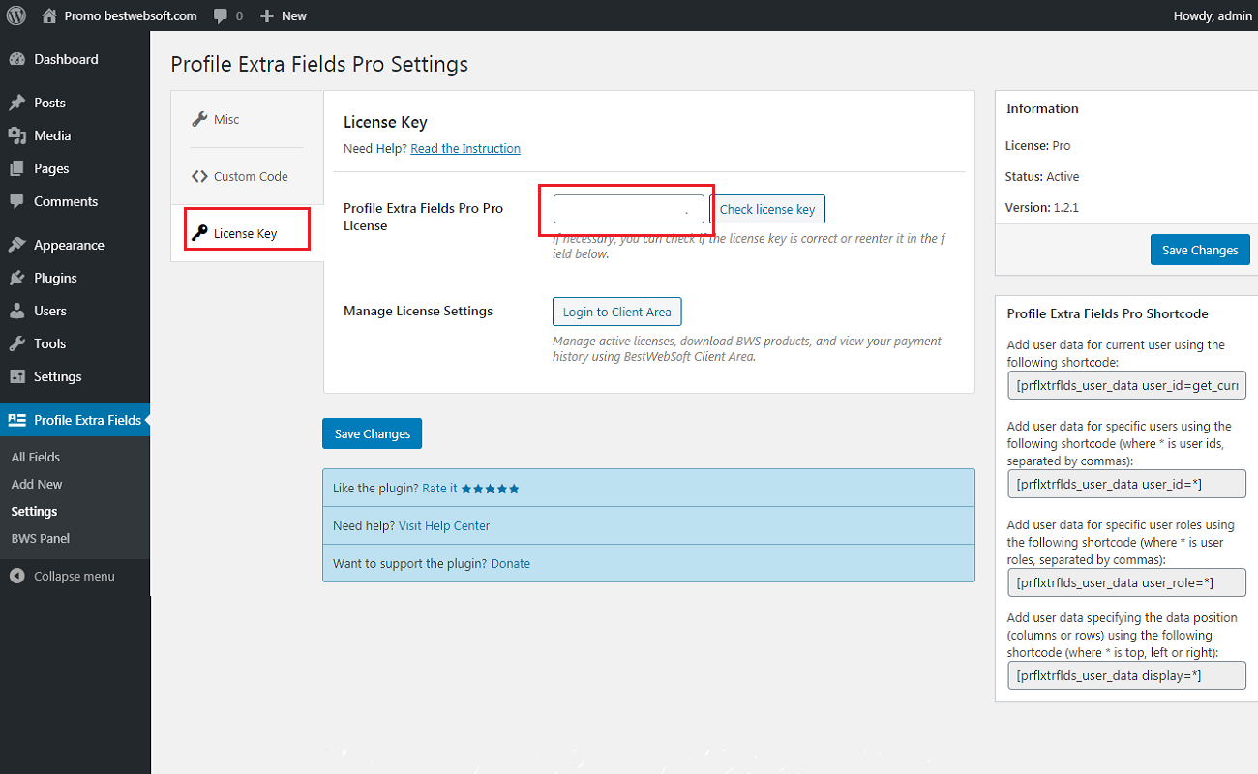The image size is (1258, 774).
Task: Click the Appearance paintbrush icon
Action: pyautogui.click(x=17, y=245)
